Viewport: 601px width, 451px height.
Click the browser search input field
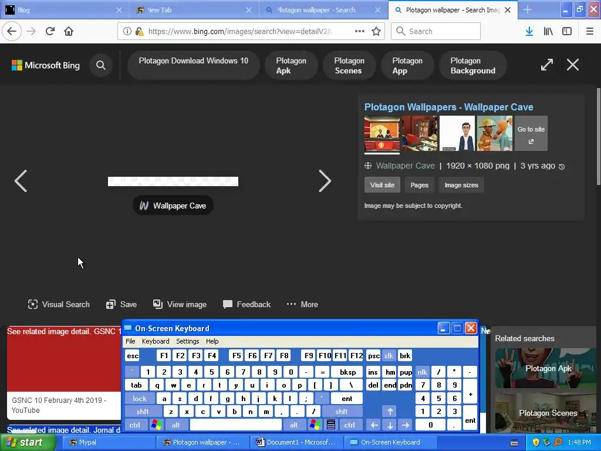pos(435,31)
